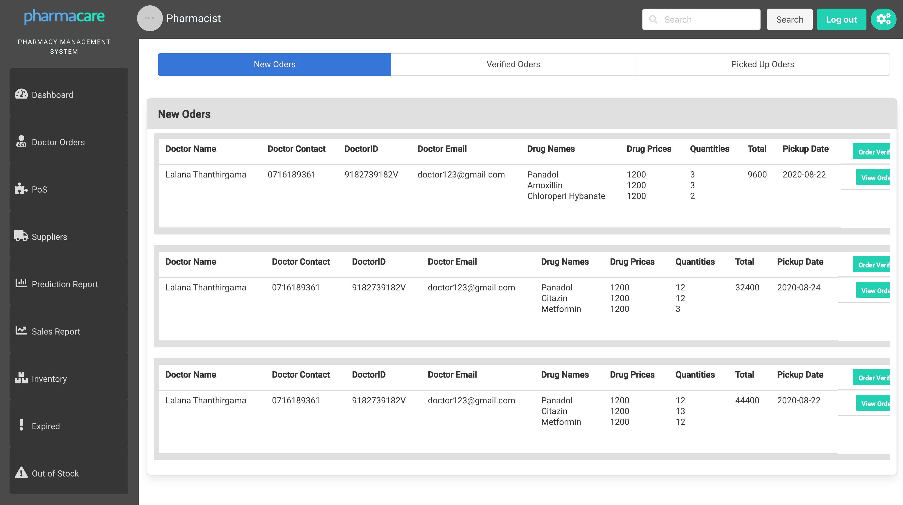The image size is (903, 505).
Task: Click the PoS puzzle piece icon
Action: pos(21,189)
